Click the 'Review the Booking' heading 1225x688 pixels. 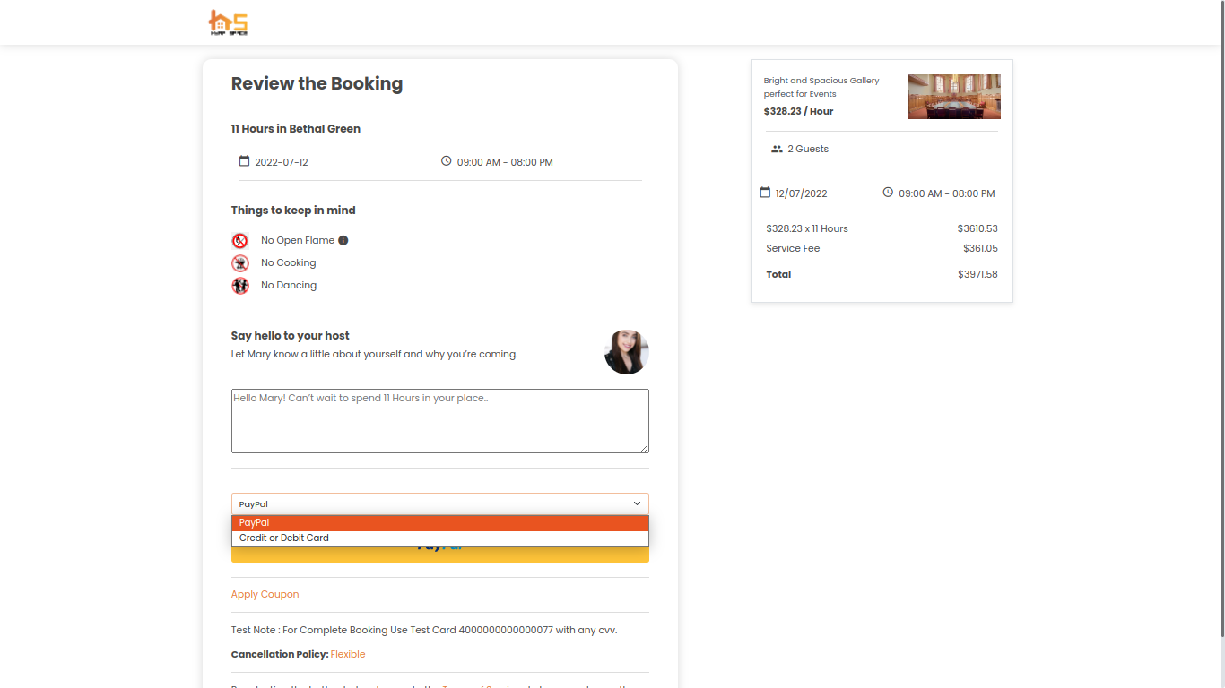point(317,83)
